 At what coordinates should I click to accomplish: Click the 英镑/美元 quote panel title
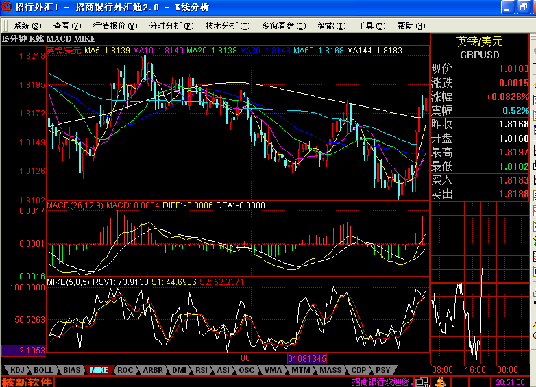click(x=479, y=41)
